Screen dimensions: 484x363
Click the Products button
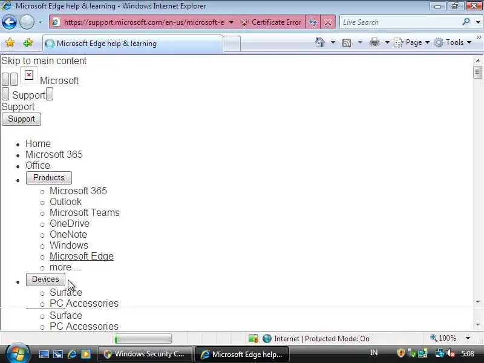click(x=49, y=178)
